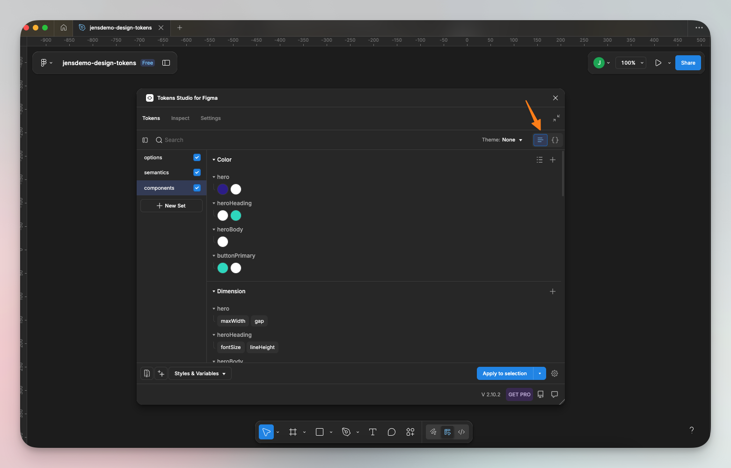Image resolution: width=731 pixels, height=468 pixels.
Task: Open the Theme: None dropdown
Action: pyautogui.click(x=502, y=140)
